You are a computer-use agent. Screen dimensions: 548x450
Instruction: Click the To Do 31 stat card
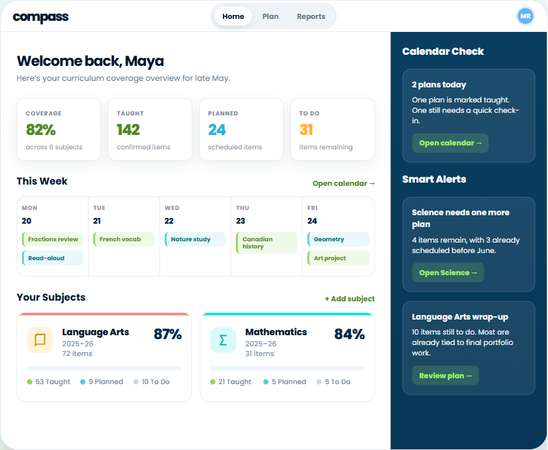click(x=332, y=129)
